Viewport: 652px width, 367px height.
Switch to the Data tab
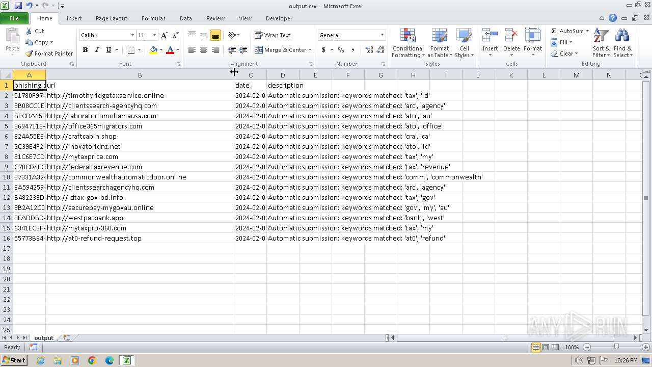[186, 18]
